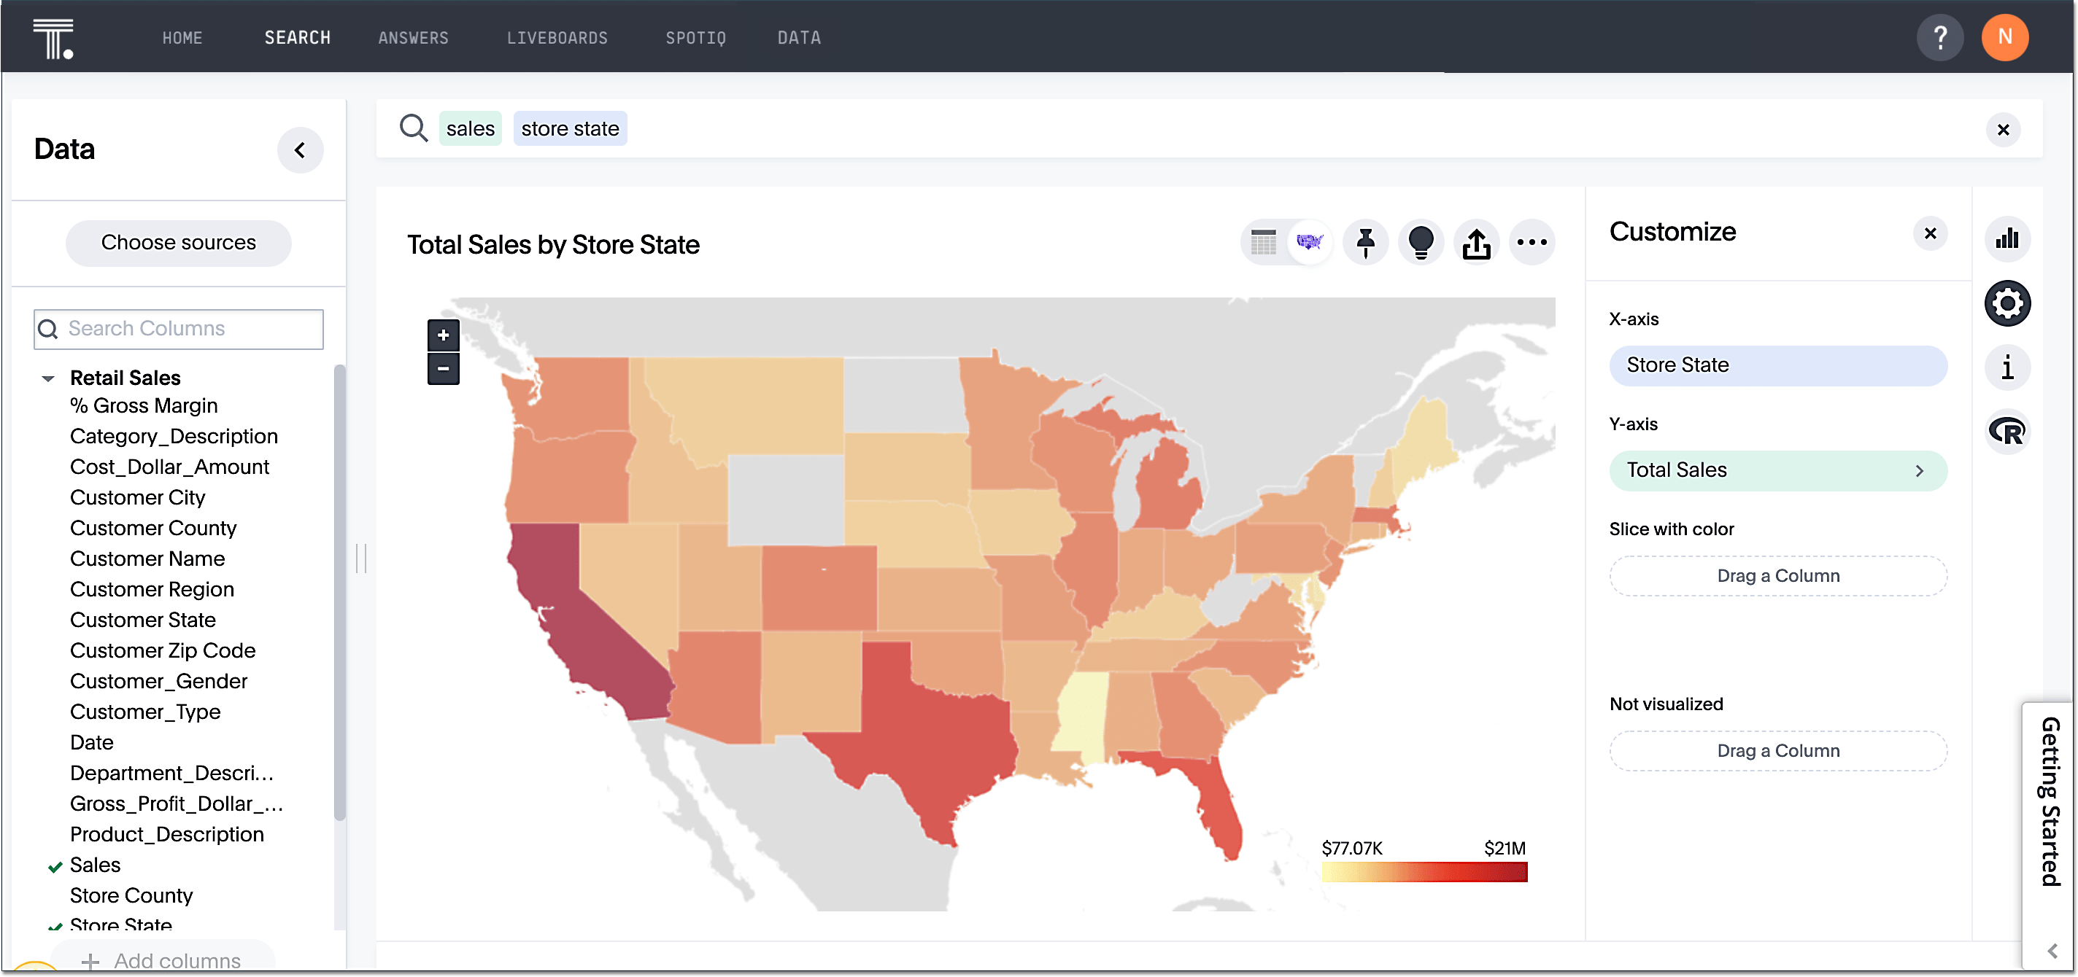The width and height of the screenshot is (2078, 977).
Task: Click the SEARCH navigation tab
Action: coord(297,36)
